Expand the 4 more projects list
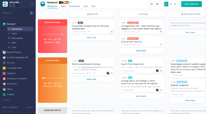This screenshot has width=206, height=114. tap(7, 100)
